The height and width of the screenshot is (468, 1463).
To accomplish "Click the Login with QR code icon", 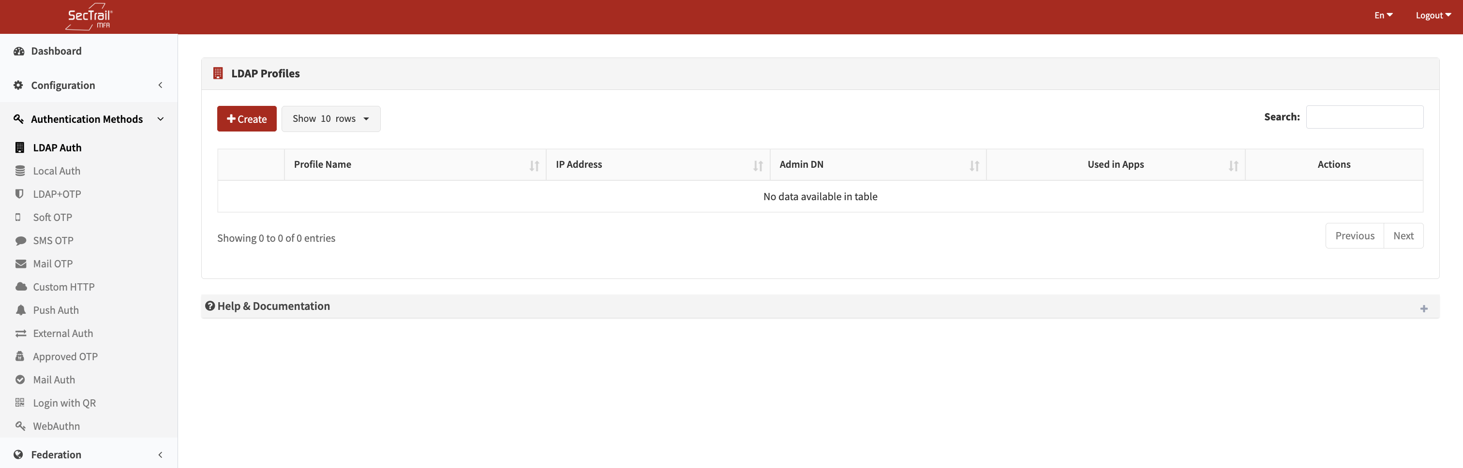I will tap(20, 403).
